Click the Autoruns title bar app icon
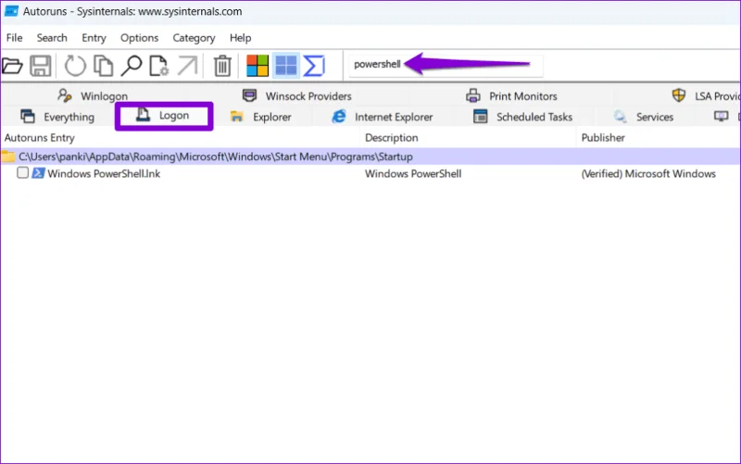Screen dimensions: 741x464 click(x=11, y=11)
